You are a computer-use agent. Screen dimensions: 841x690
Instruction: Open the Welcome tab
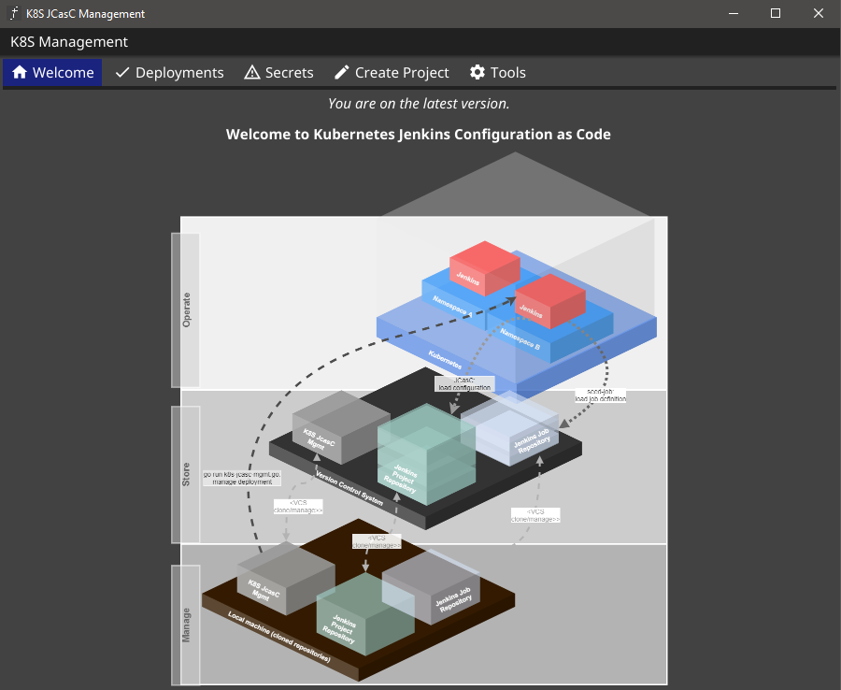52,72
